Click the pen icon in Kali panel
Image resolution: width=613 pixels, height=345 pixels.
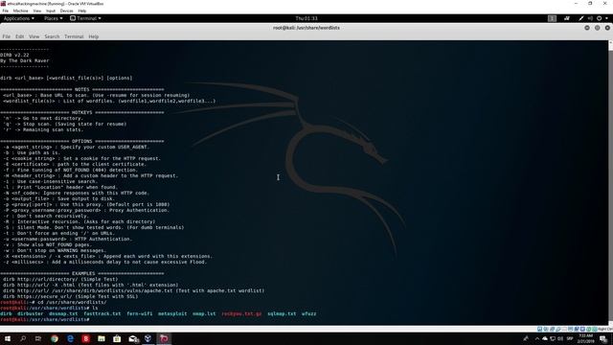tap(581, 18)
